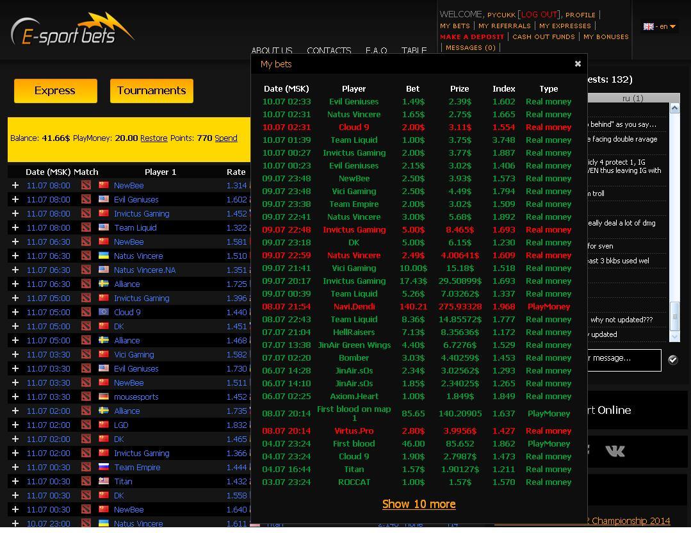The width and height of the screenshot is (691, 533).
Task: Click chat scrollbar down arrow
Action: 674,336
